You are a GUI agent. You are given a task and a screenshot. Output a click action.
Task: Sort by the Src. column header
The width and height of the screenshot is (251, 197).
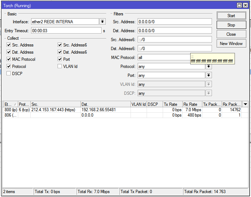tap(55, 104)
